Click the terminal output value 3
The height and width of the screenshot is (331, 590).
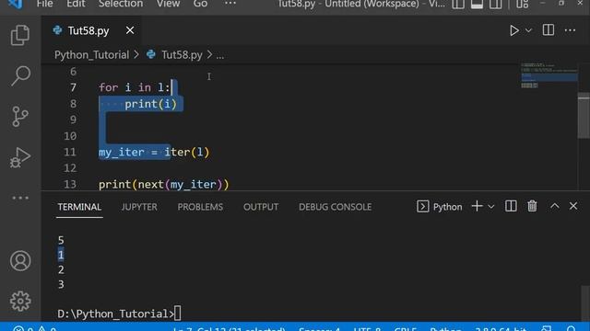click(x=61, y=284)
